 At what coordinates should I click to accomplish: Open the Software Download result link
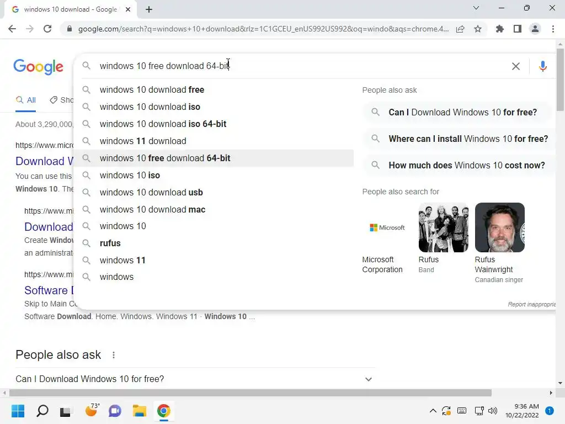point(49,290)
